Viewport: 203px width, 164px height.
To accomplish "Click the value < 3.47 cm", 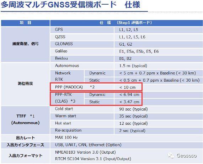I will click(x=129, y=102).
